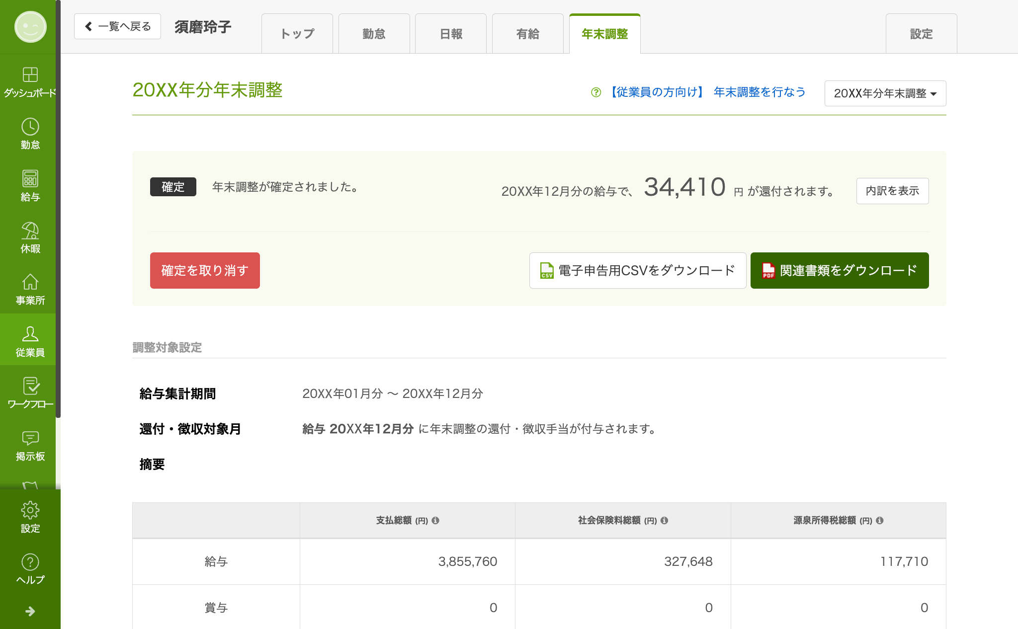This screenshot has height=629, width=1018.
Task: Open the ワークフロー sidebar icon
Action: 30,387
